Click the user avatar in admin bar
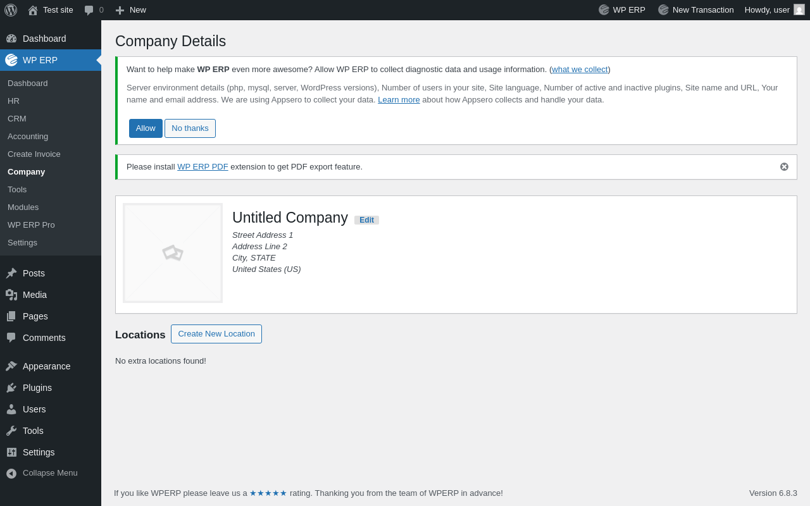The height and width of the screenshot is (506, 810). coord(799,9)
